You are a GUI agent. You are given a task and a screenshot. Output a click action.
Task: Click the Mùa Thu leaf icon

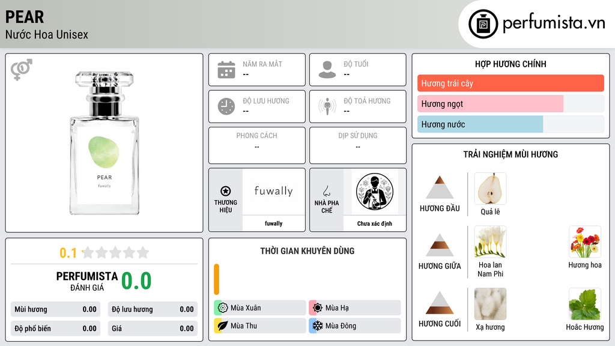click(x=223, y=326)
